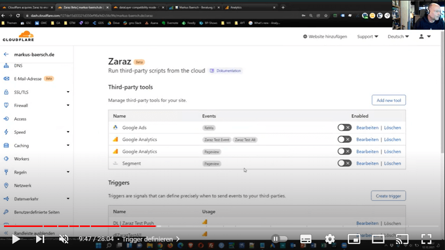
Task: Click the Datenverkehr icon
Action: (6, 199)
